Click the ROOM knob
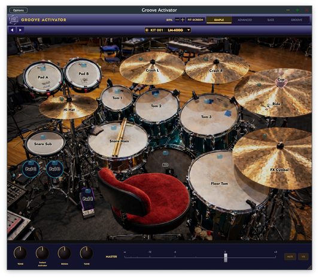 click(x=65, y=253)
